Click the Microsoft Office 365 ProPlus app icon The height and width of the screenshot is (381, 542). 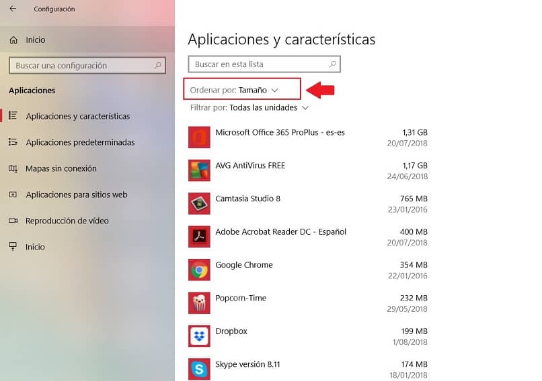click(x=199, y=138)
